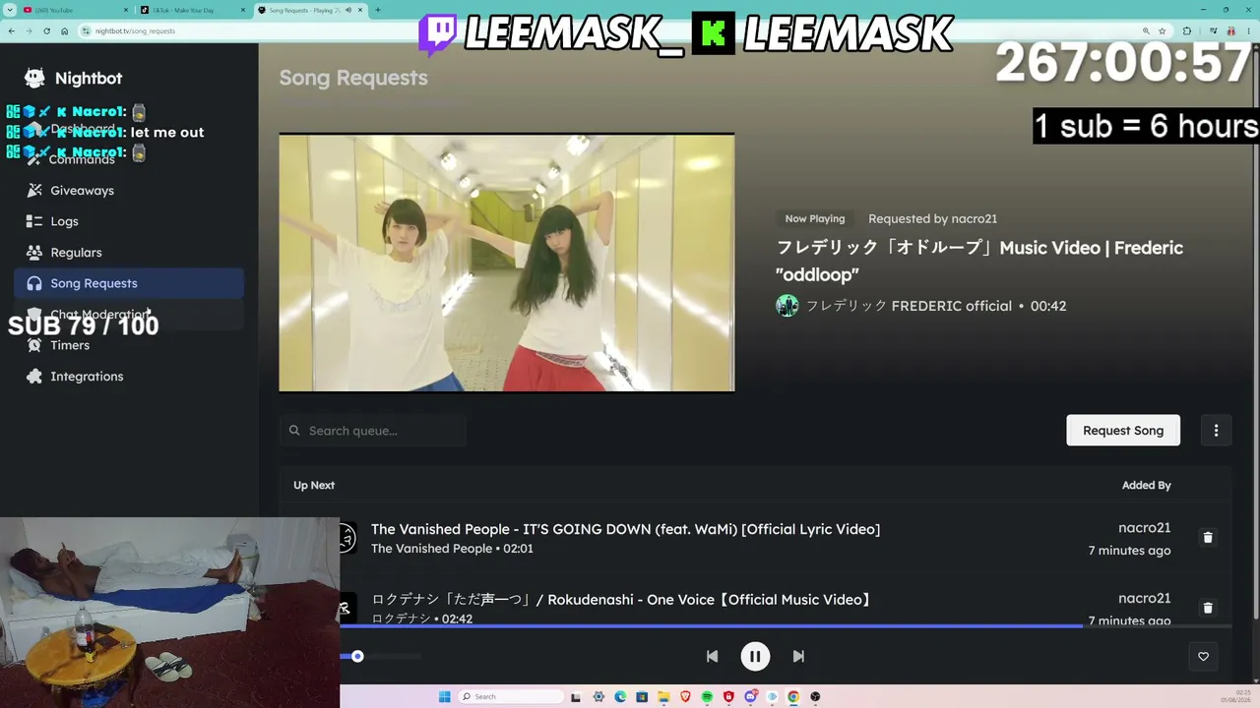Search the song queue
This screenshot has width=1260, height=708.
point(373,431)
